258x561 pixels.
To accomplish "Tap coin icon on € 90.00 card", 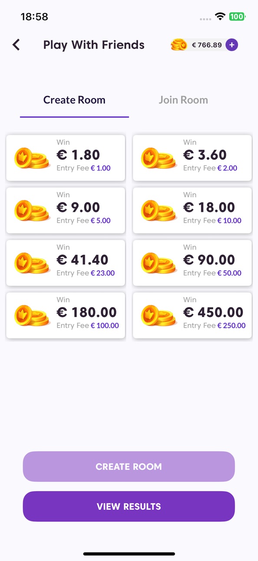I will pos(159,263).
